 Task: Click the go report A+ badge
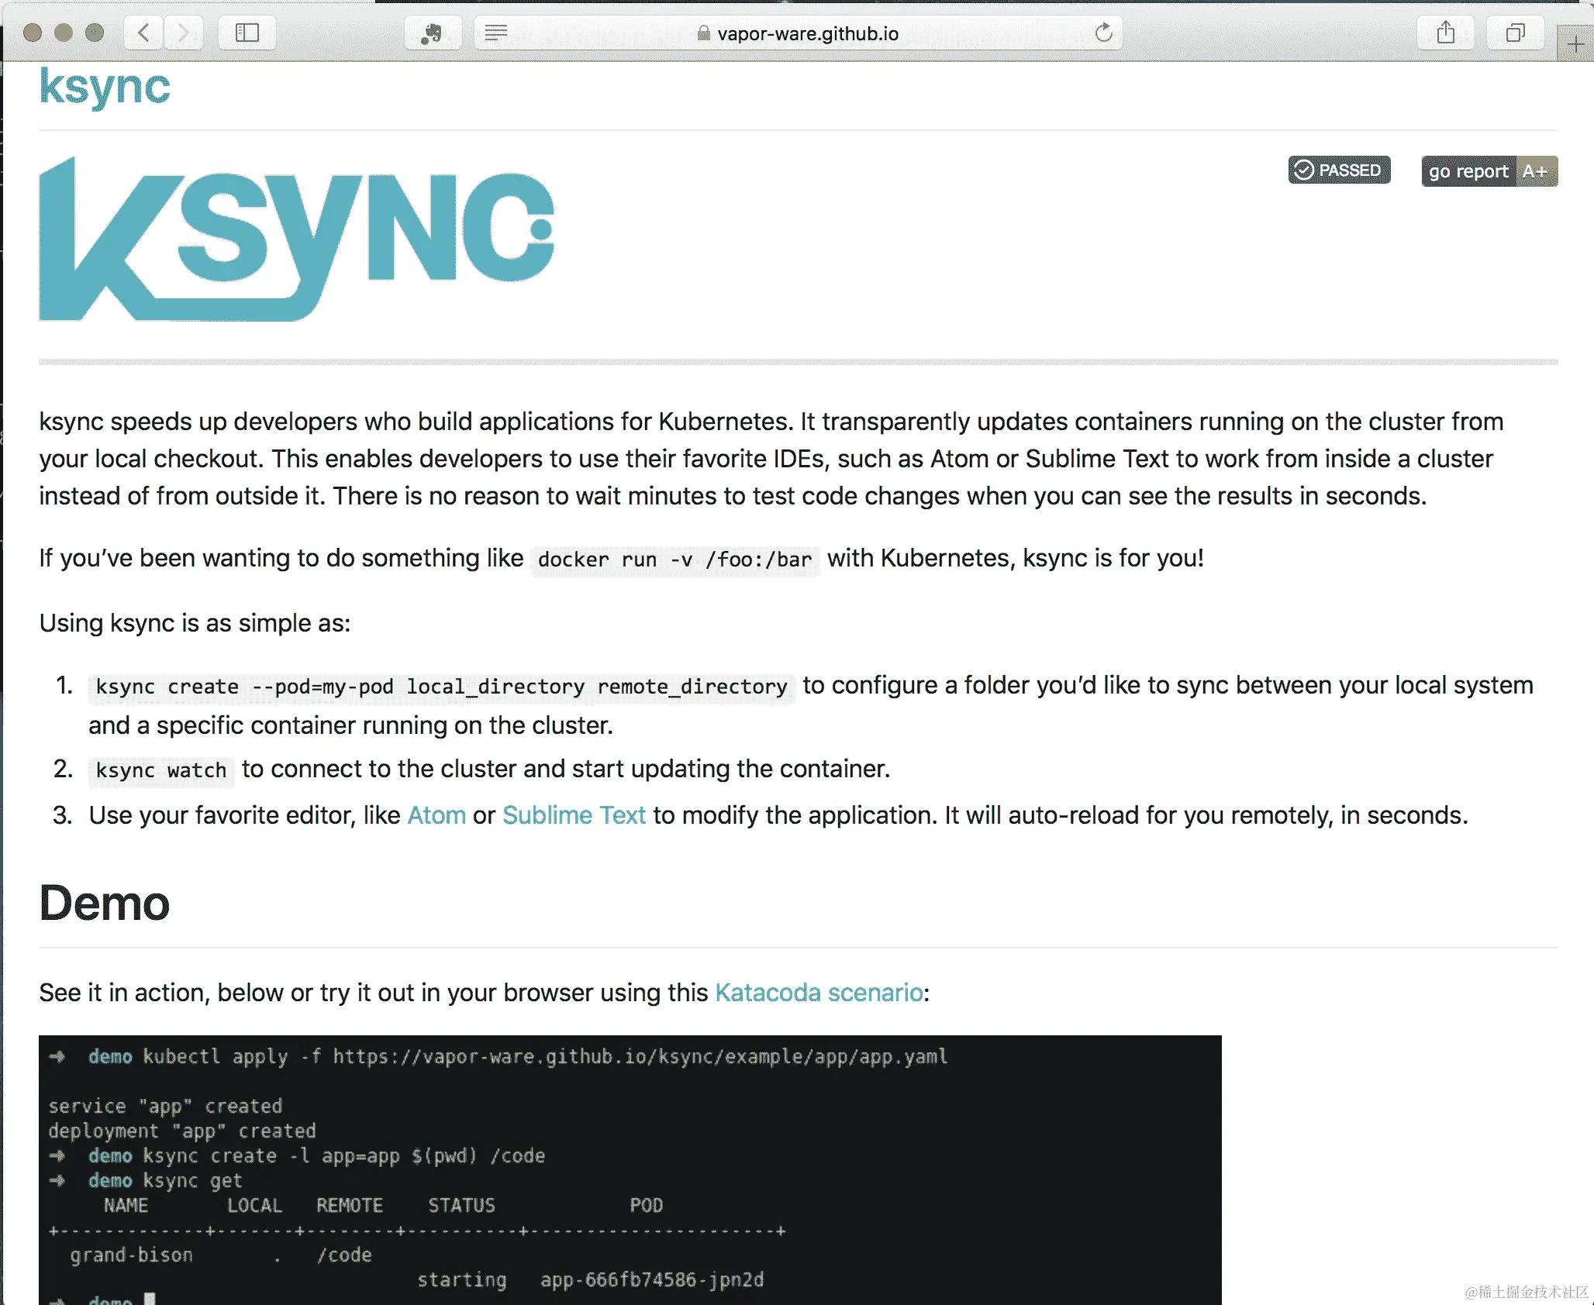[x=1489, y=171]
